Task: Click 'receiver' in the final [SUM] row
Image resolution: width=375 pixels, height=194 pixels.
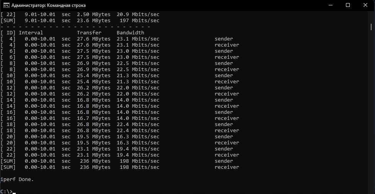Action: (227, 167)
